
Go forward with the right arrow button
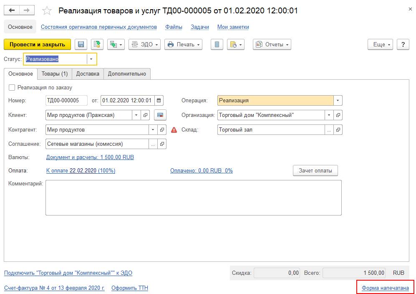click(27, 10)
